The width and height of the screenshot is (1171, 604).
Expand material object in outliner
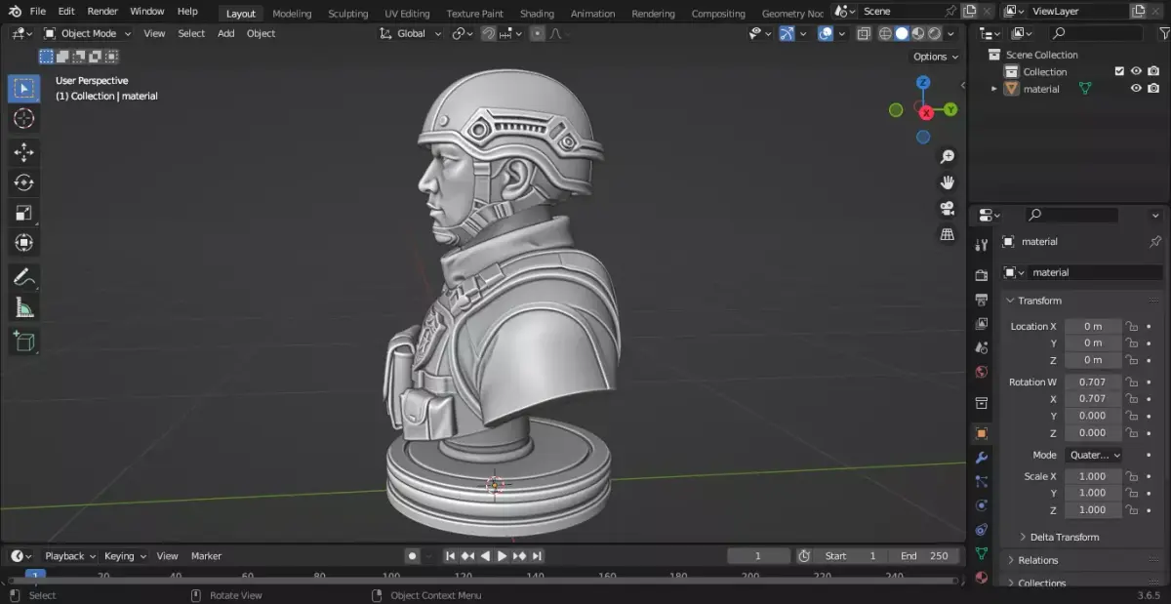994,89
